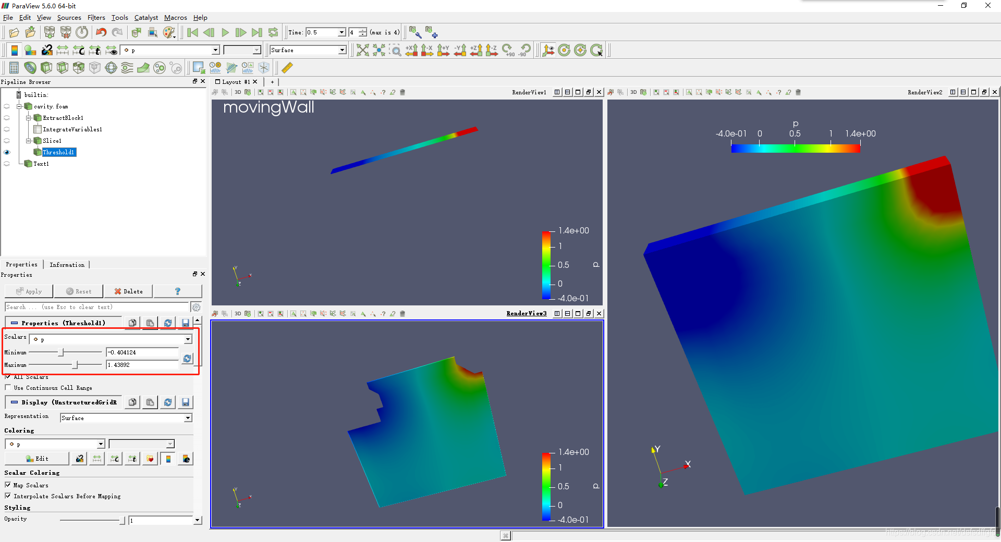Toggle the color legend visibility icon

coord(15,50)
